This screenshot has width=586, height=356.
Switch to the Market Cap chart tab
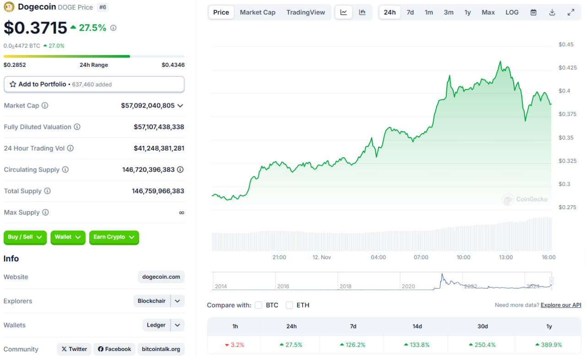pyautogui.click(x=258, y=12)
